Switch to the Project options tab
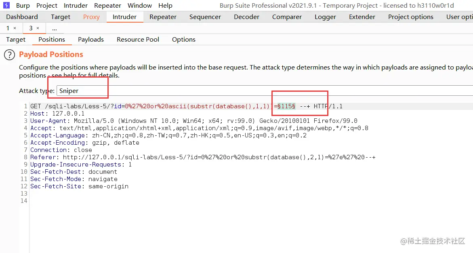 coord(410,17)
